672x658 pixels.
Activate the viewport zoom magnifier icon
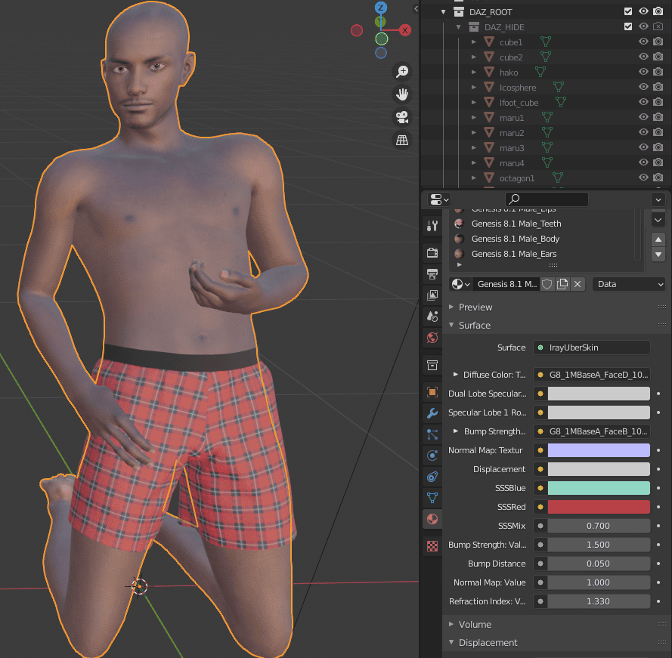(x=402, y=70)
